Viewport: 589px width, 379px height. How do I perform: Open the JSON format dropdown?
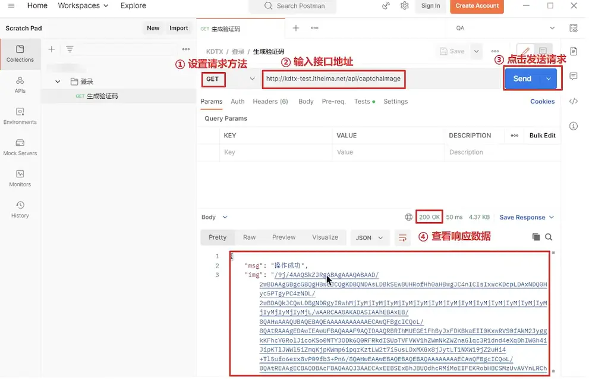(x=369, y=238)
